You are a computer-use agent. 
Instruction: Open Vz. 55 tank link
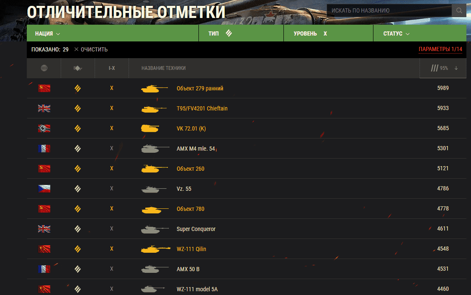pos(184,189)
